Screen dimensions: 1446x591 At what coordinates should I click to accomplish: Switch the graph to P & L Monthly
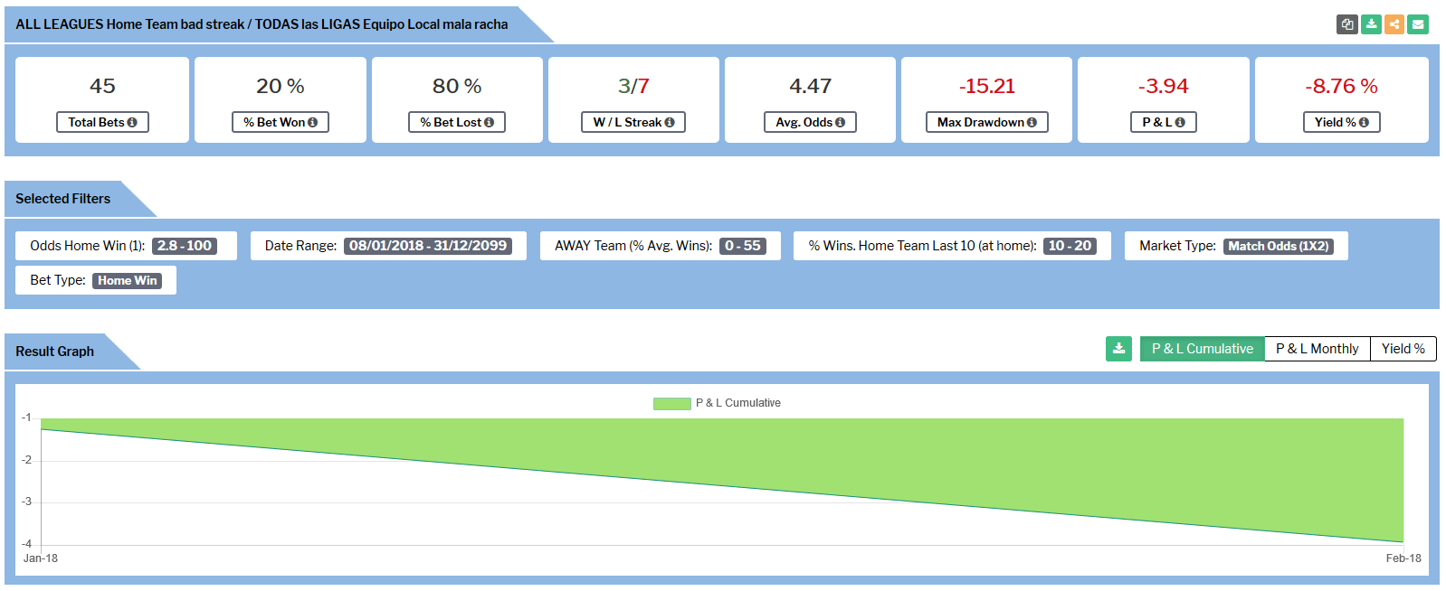click(x=1317, y=349)
